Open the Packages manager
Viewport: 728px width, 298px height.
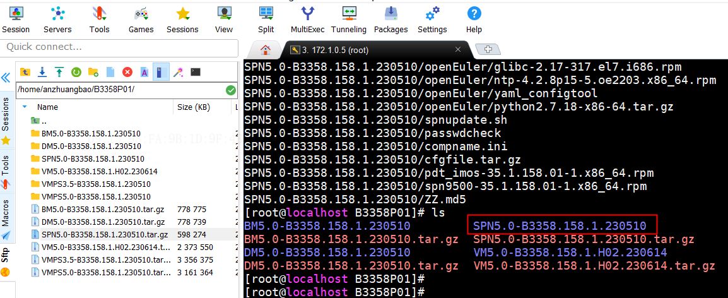click(391, 20)
